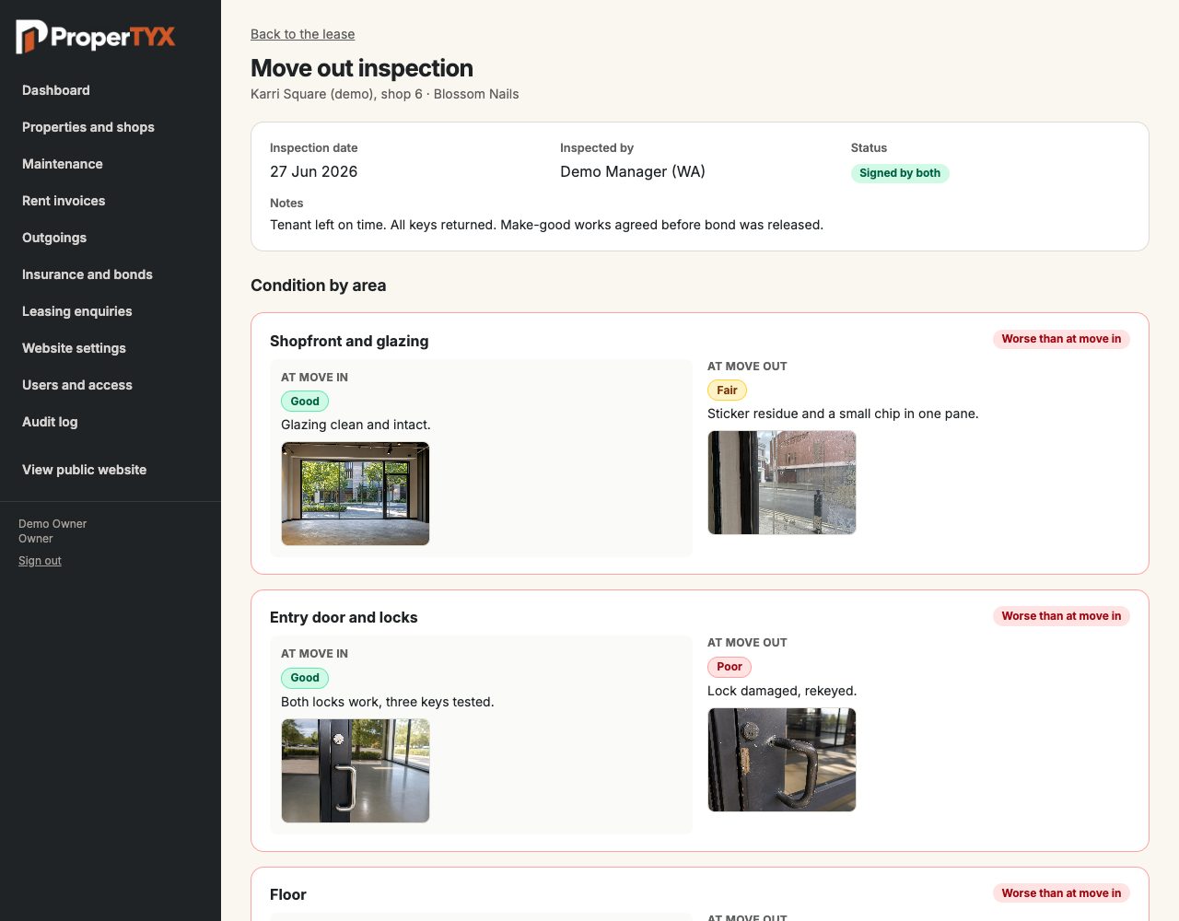Click the Shopfront and glazing heading
This screenshot has height=921, width=1179.
349,341
